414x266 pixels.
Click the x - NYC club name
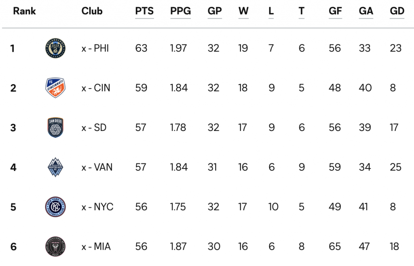click(97, 207)
